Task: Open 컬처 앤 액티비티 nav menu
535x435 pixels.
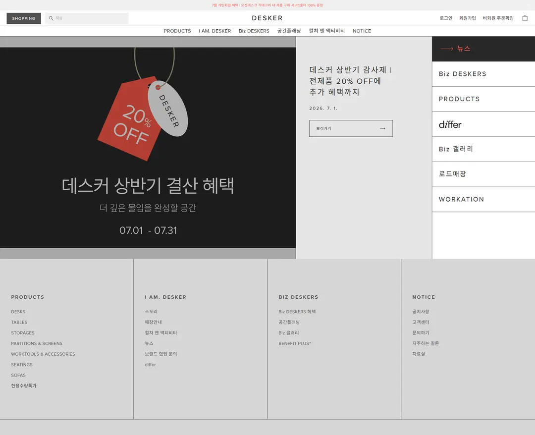Action: point(327,31)
